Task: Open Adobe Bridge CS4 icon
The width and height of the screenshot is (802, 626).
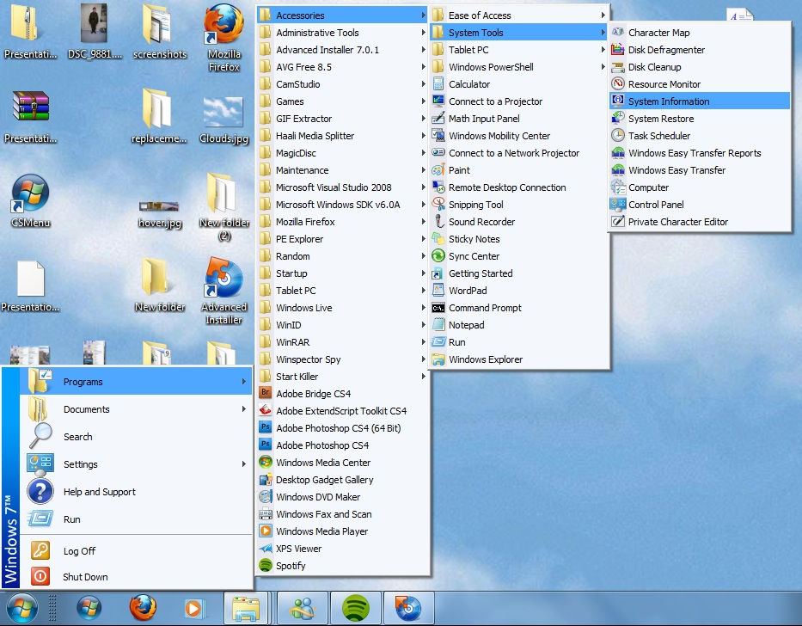Action: click(x=266, y=394)
